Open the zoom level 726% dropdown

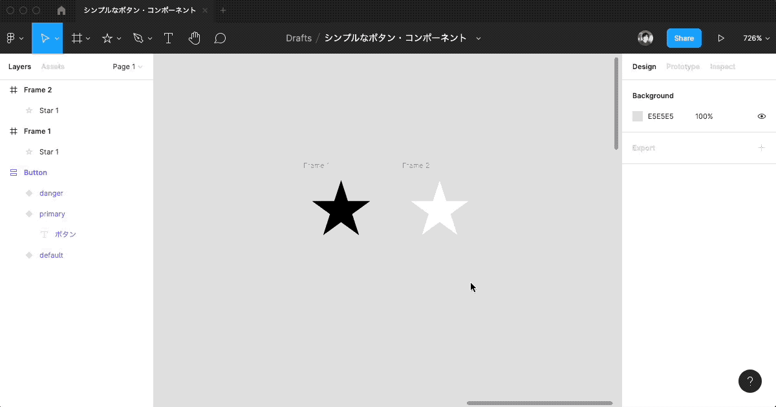pyautogui.click(x=755, y=37)
